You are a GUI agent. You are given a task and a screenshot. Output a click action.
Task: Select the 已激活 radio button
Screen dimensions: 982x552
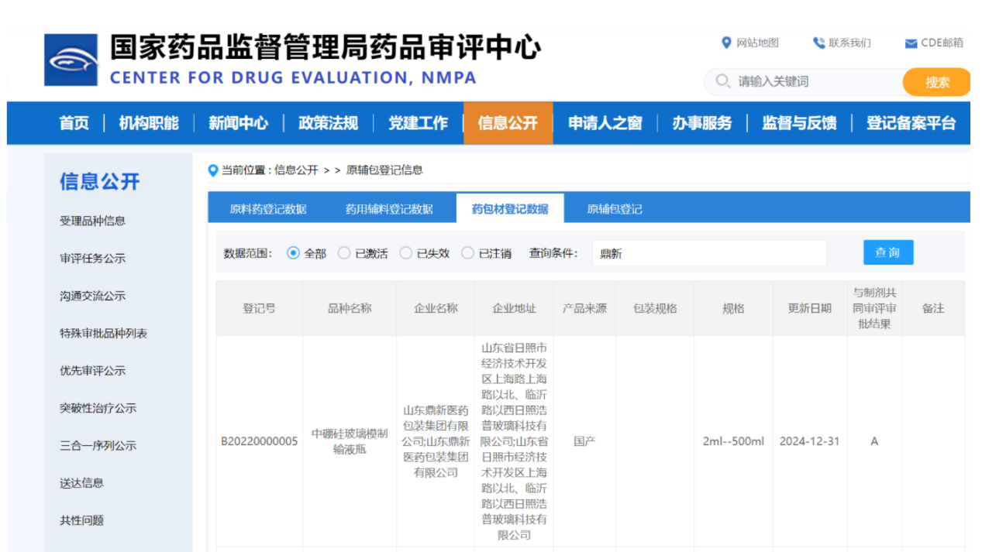[344, 253]
